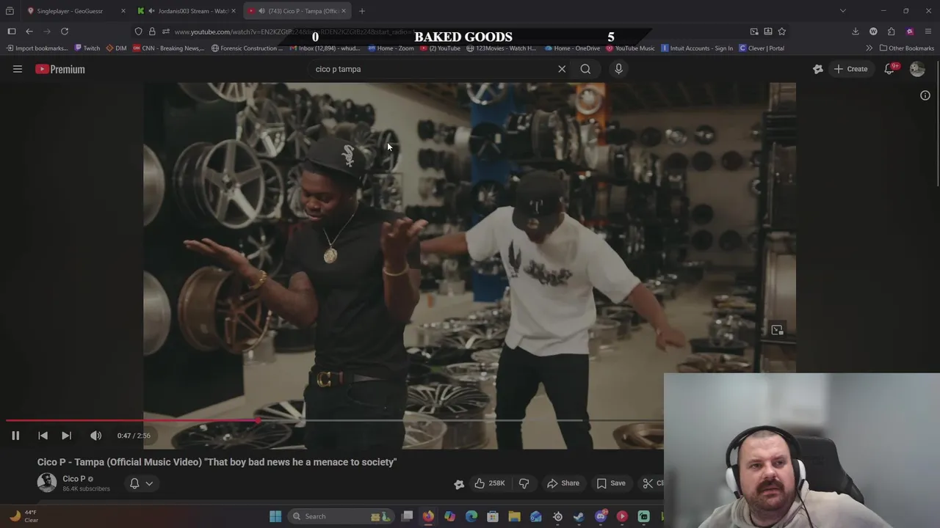Open subscription notification bell dropdown
This screenshot has width=940, height=528.
click(x=141, y=483)
